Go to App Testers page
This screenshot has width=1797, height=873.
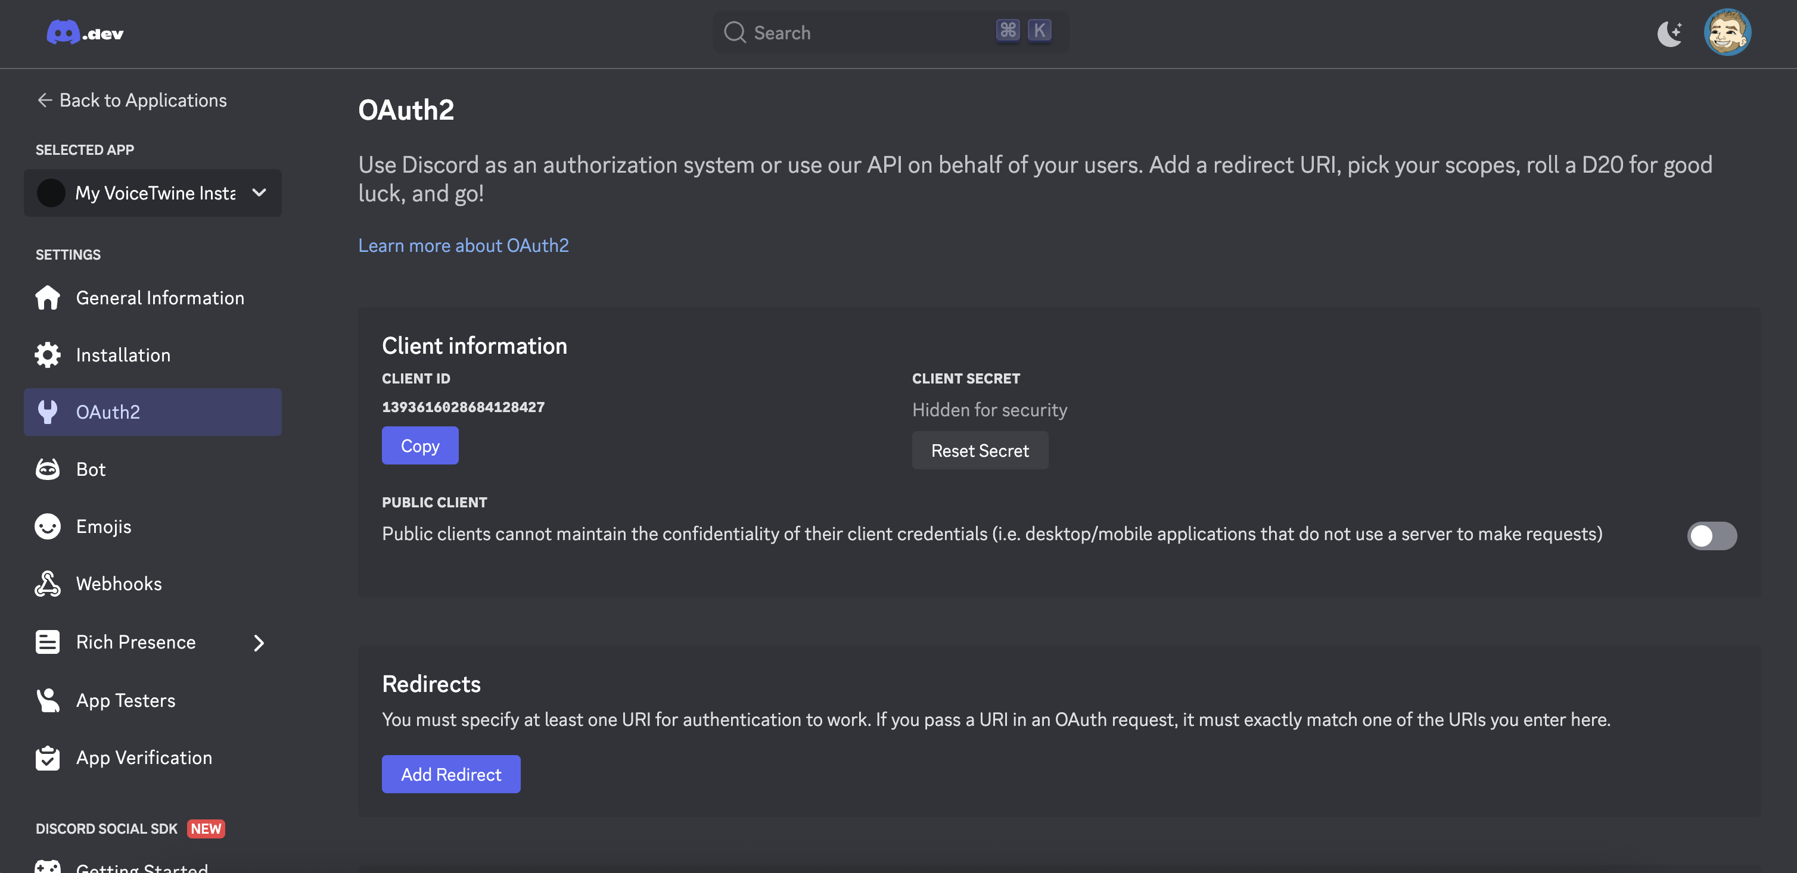(x=153, y=700)
